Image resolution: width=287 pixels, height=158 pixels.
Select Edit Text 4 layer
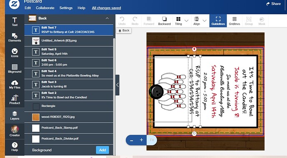[69, 73]
